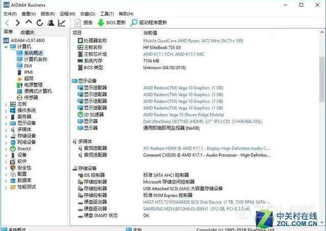Click the 安全性 shield icon
The height and width of the screenshot is (231, 326).
click(x=13, y=168)
